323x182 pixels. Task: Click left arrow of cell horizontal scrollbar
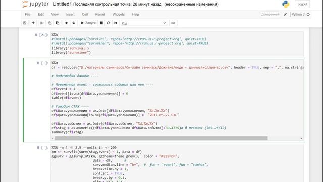point(53,138)
